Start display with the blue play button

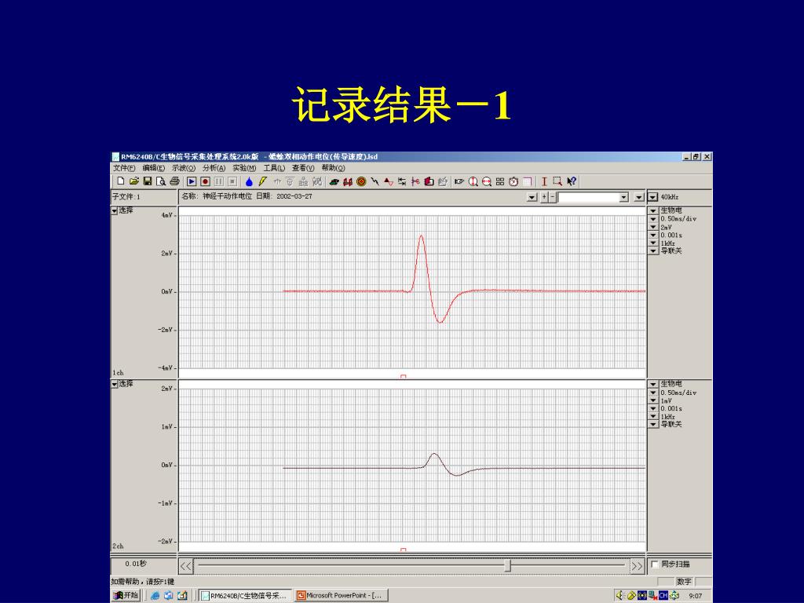pyautogui.click(x=192, y=181)
